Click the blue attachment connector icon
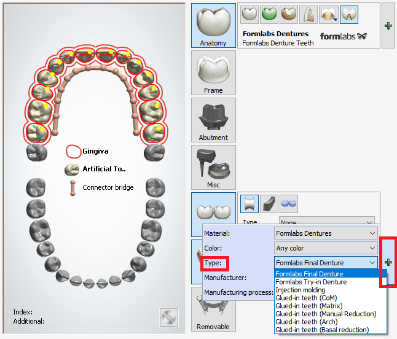 pyautogui.click(x=289, y=203)
